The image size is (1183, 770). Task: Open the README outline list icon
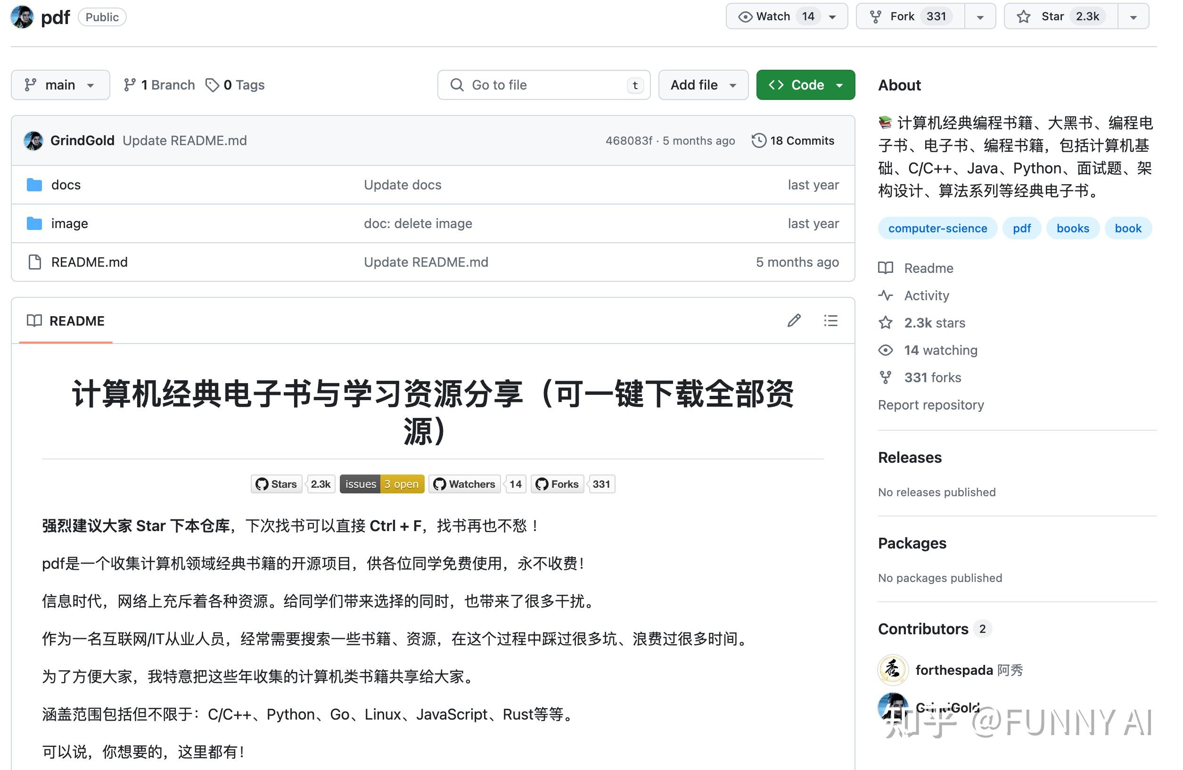830,320
